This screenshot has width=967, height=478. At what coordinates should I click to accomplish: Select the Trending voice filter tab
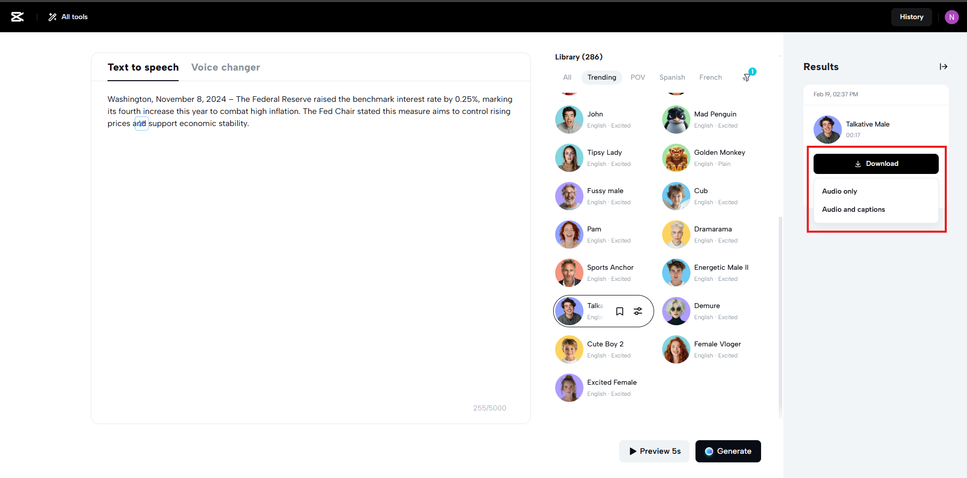tap(602, 77)
